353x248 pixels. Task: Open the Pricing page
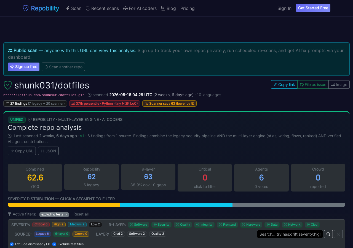click(188, 8)
